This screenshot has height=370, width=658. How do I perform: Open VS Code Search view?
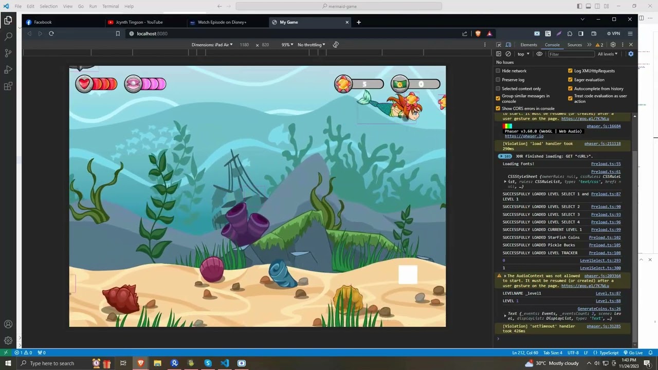pyautogui.click(x=8, y=36)
